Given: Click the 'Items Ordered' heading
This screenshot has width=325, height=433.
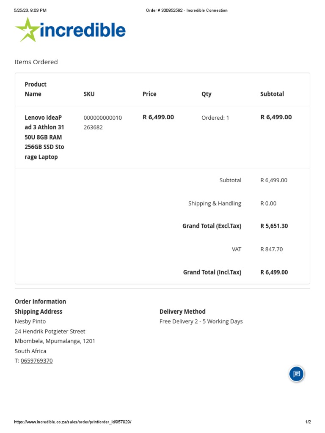Looking at the screenshot, I should pos(36,62).
